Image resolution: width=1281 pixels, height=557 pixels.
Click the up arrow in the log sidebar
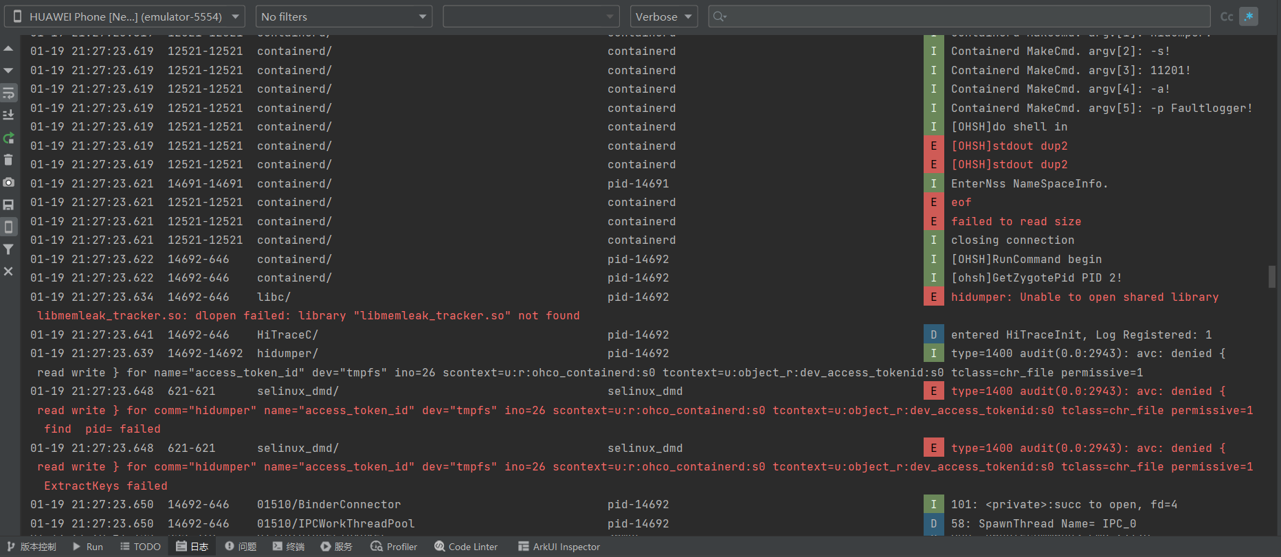click(8, 49)
